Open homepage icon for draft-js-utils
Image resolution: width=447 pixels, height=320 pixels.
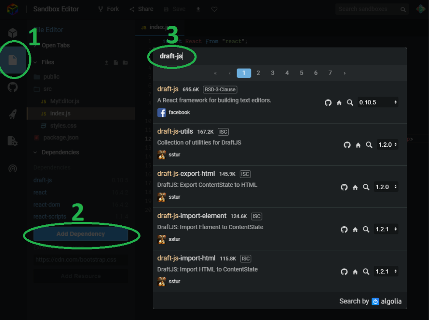point(358,145)
